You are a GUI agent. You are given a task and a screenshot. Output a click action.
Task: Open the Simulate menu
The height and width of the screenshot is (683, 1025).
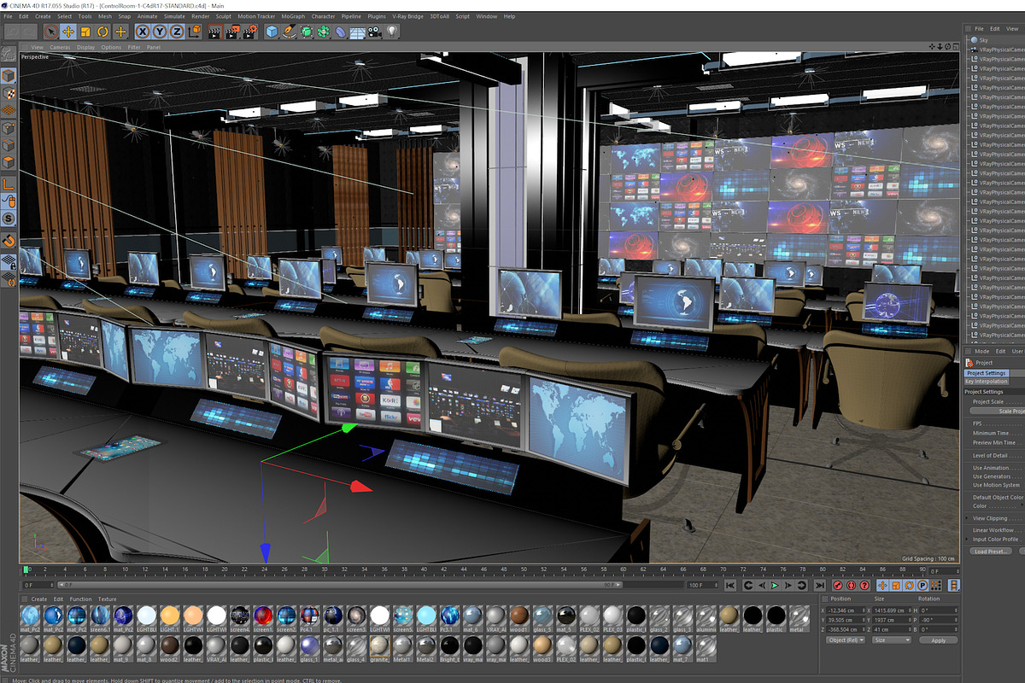tap(174, 16)
